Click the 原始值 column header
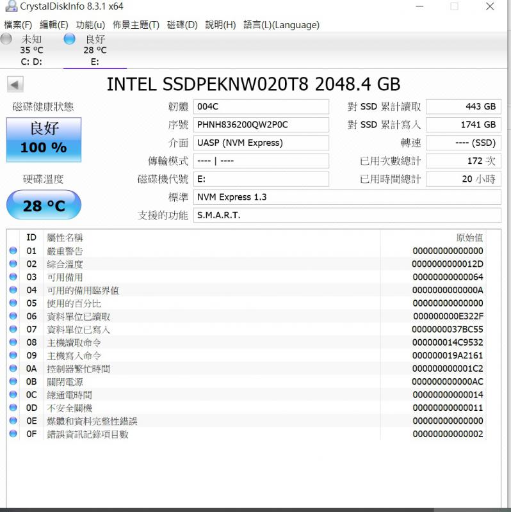This screenshot has height=512, width=511. pos(469,237)
